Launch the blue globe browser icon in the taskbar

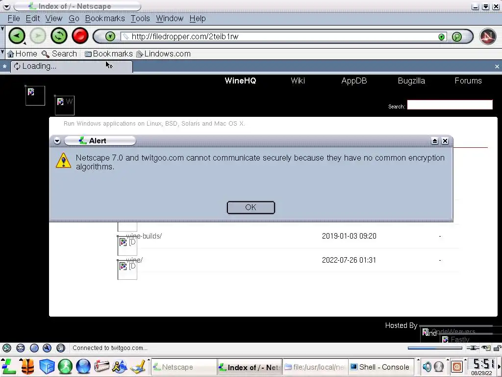(x=83, y=366)
